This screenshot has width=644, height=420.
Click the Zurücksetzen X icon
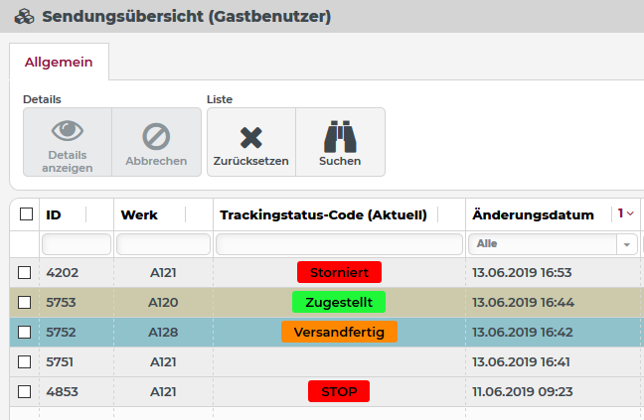[250, 135]
